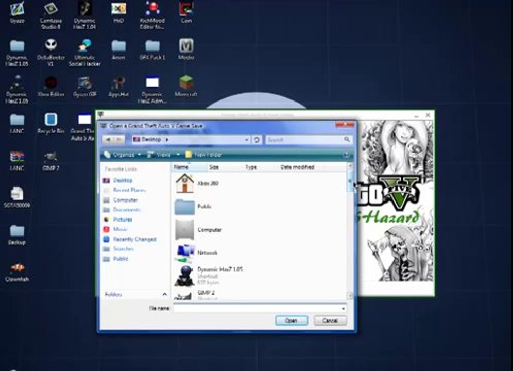The height and width of the screenshot is (371, 513).
Task: Expand the Views dropdown arrow
Action: 178,155
